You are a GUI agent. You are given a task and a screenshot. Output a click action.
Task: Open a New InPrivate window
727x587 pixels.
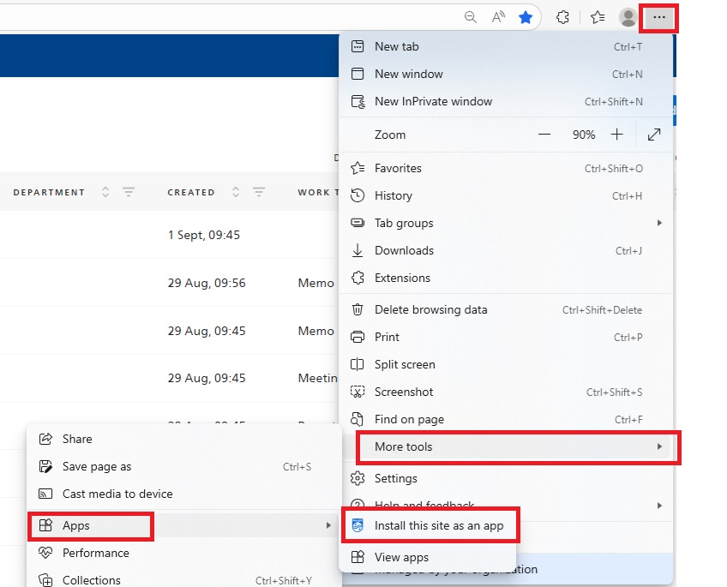[x=505, y=101]
